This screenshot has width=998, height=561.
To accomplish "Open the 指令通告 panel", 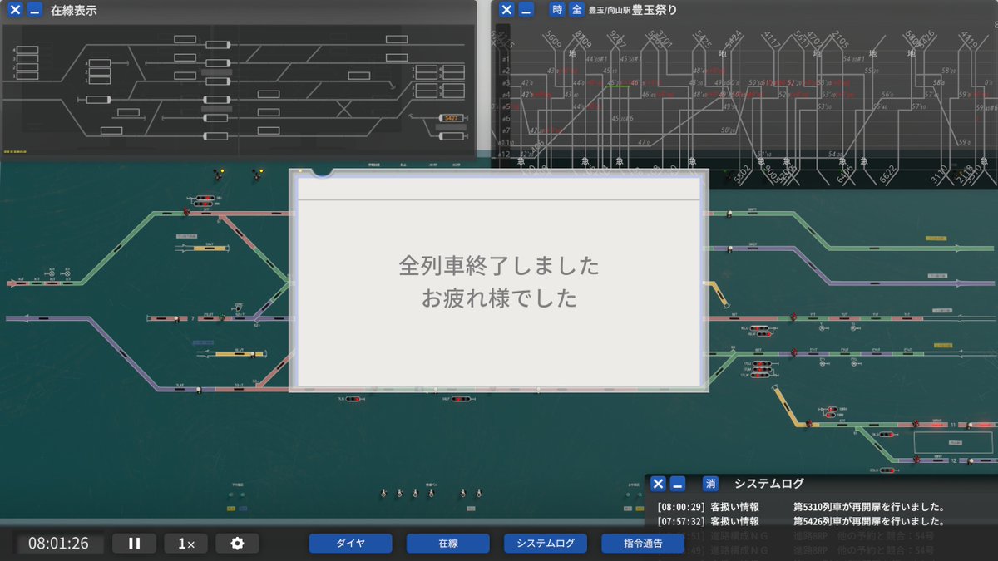I will pyautogui.click(x=642, y=543).
